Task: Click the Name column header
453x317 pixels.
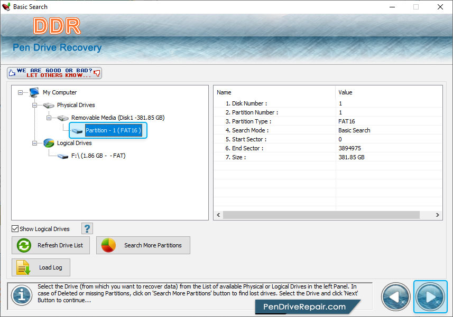Action: (275, 92)
